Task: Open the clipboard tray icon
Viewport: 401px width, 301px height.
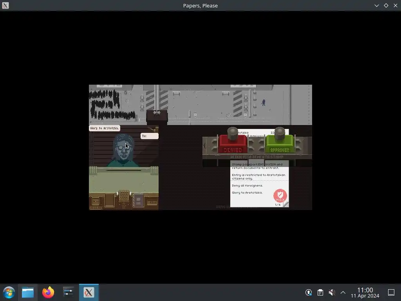Action: [x=320, y=292]
